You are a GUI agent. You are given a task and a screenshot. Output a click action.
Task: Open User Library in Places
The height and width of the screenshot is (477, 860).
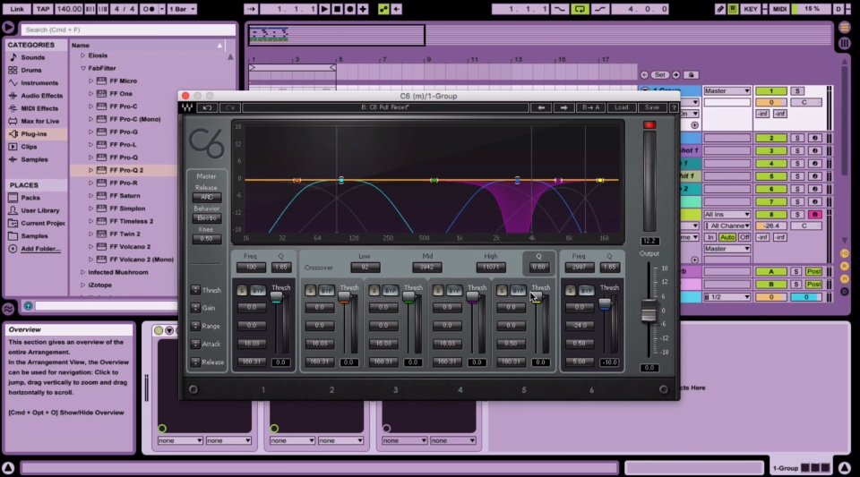click(x=40, y=210)
